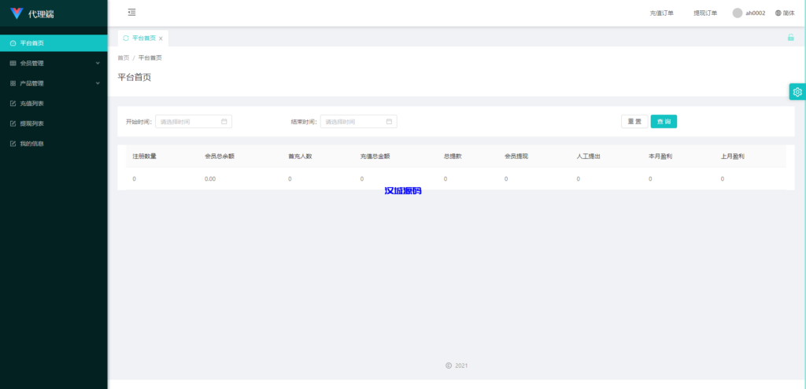The height and width of the screenshot is (389, 806).
Task: Click the 2021 copyright footer text
Action: [461, 366]
